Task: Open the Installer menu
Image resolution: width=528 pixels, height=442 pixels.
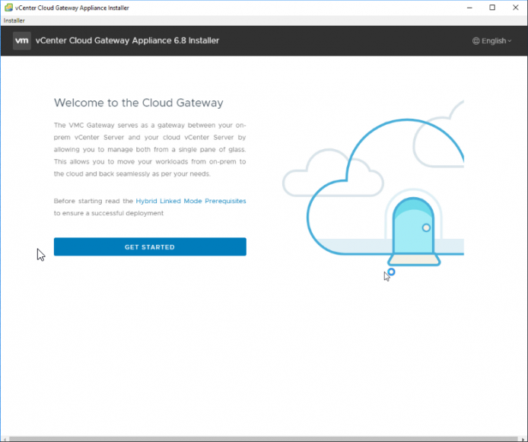Action: tap(14, 21)
